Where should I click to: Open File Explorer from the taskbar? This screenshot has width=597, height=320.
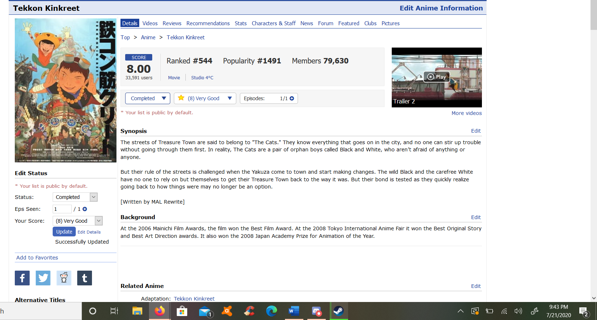coord(137,311)
